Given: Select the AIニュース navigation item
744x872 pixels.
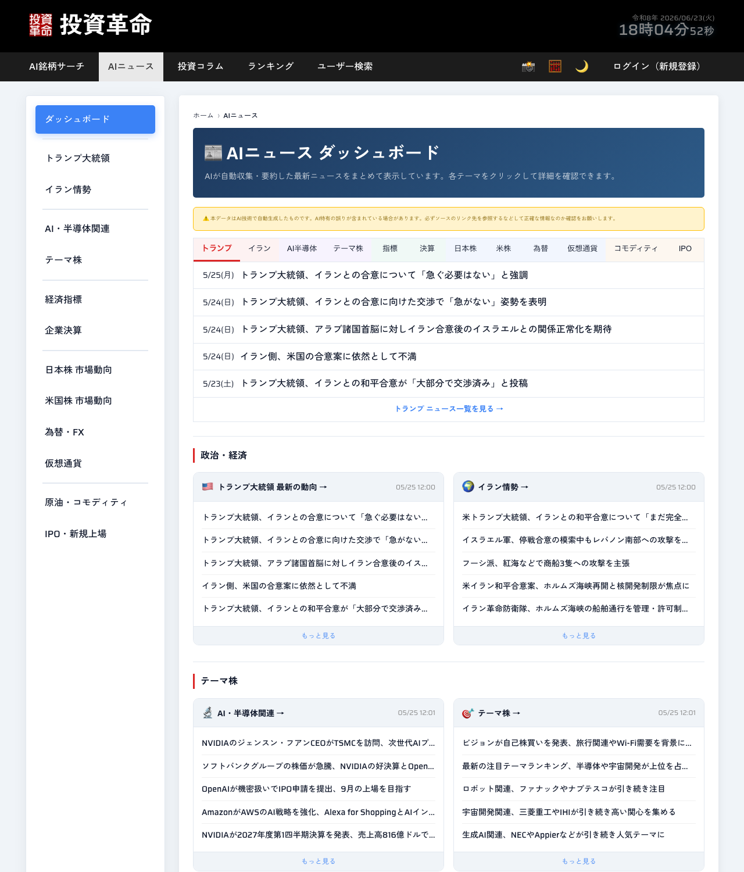Looking at the screenshot, I should coord(131,66).
